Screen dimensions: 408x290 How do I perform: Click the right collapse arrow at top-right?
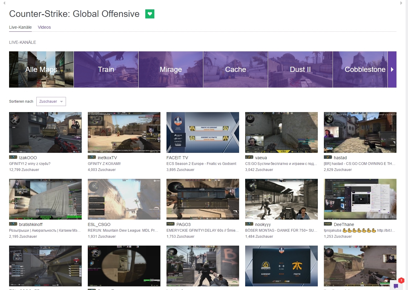401,3
